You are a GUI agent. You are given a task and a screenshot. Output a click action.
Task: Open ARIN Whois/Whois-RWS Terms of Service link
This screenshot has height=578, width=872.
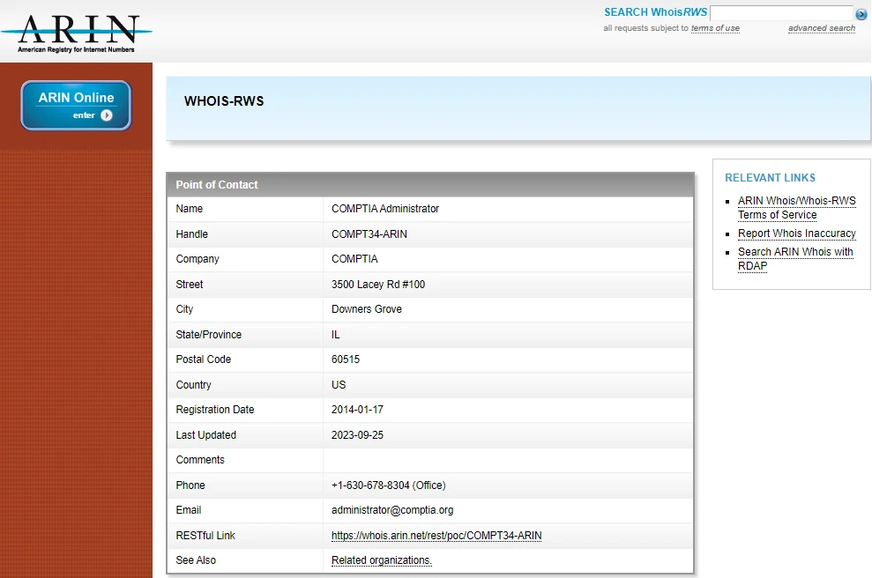[x=796, y=208]
